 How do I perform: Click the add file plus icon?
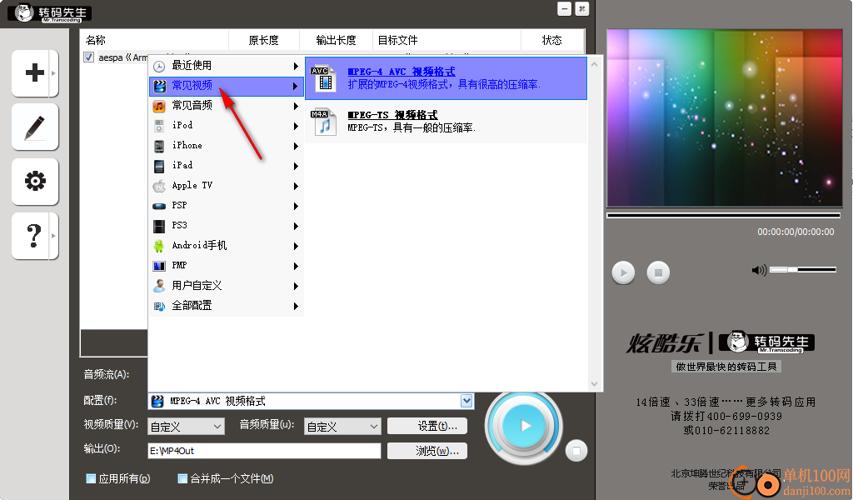[35, 72]
